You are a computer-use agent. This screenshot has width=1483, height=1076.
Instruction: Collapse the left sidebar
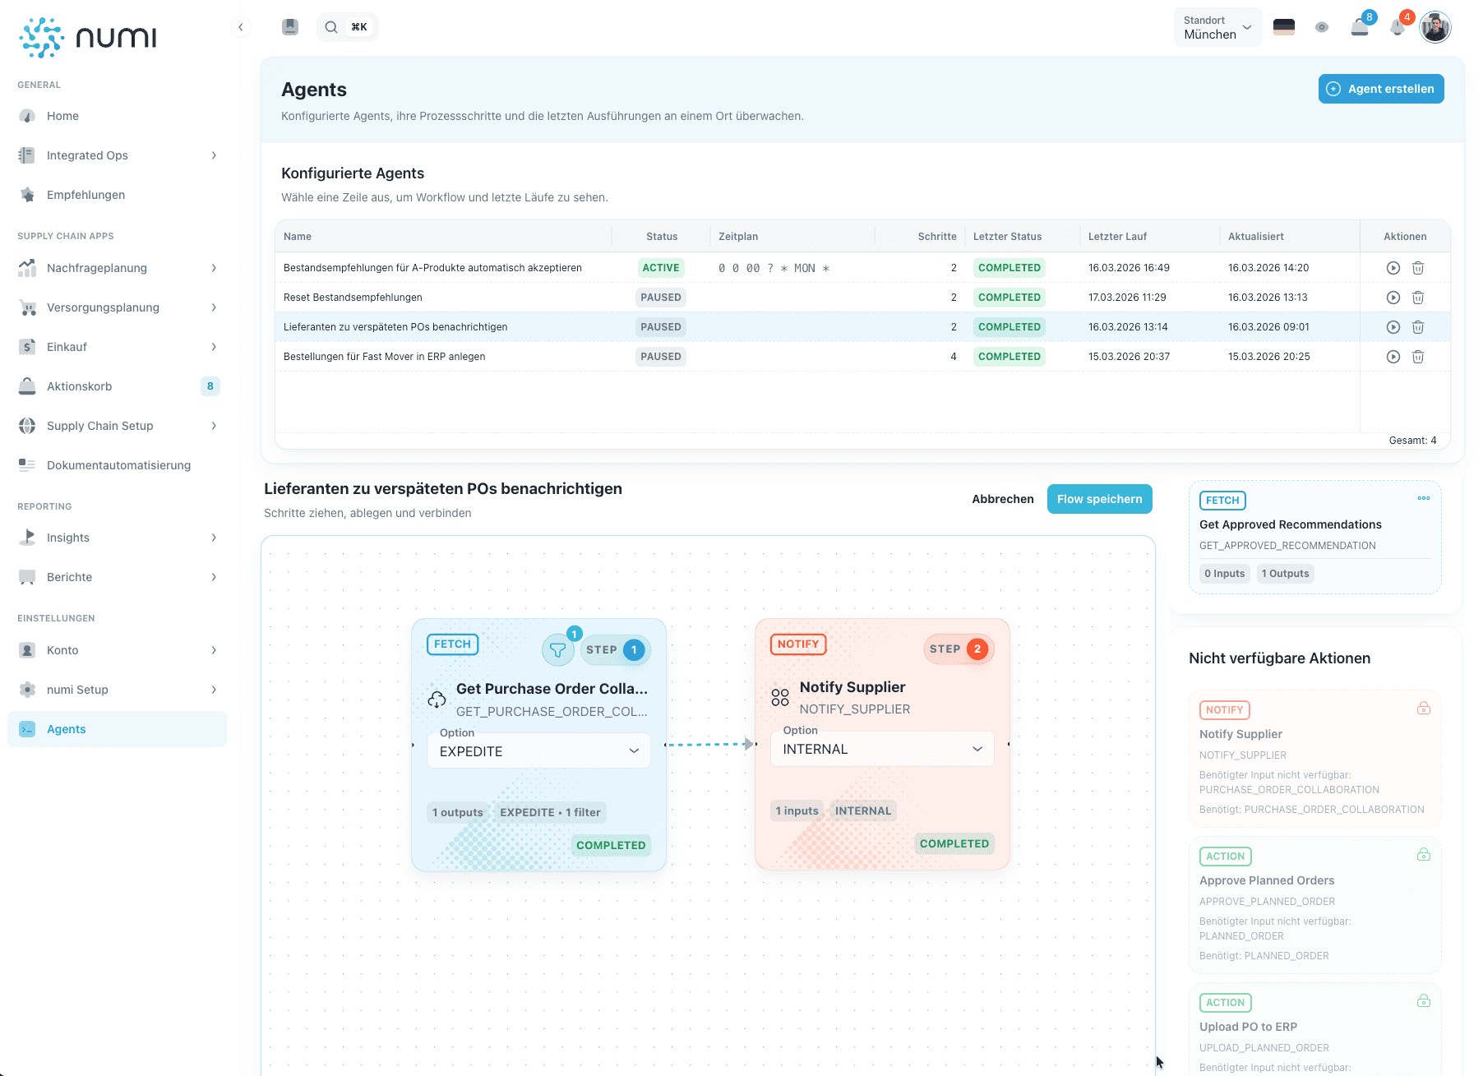coord(241,27)
